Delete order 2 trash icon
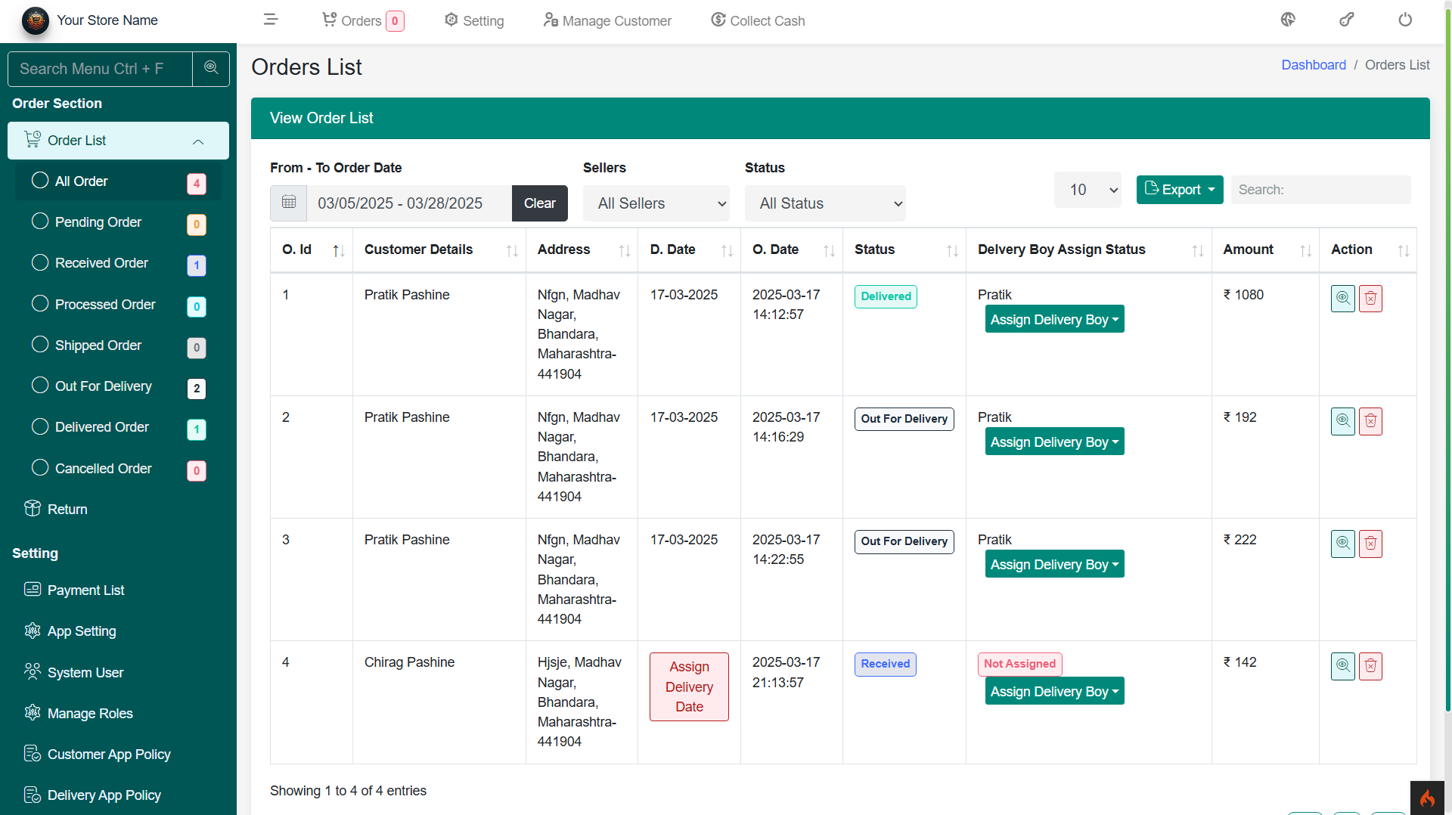The width and height of the screenshot is (1452, 815). tap(1370, 421)
